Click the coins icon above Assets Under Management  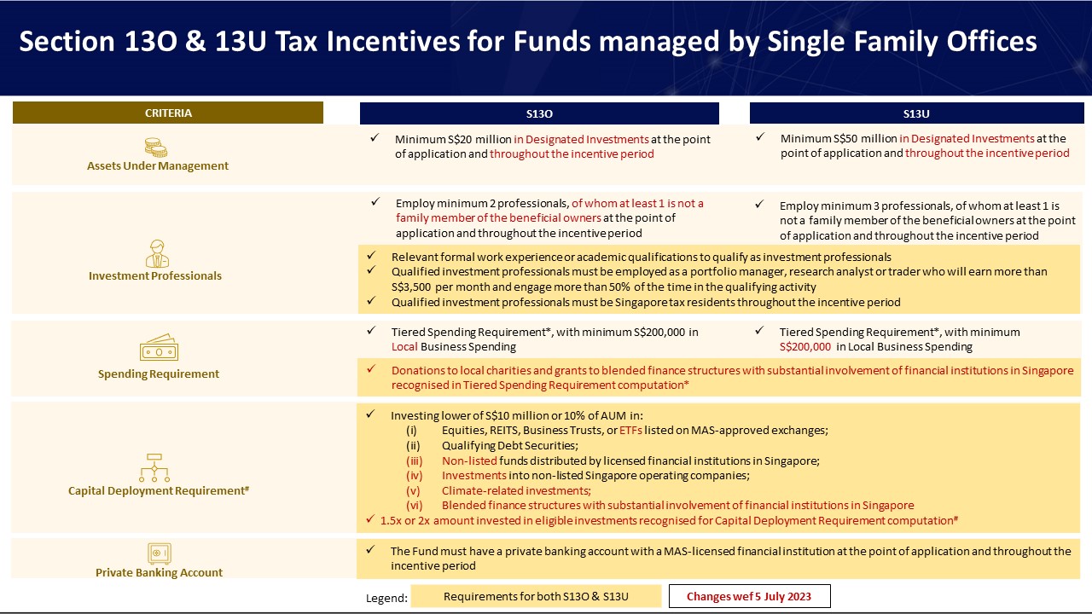(156, 147)
